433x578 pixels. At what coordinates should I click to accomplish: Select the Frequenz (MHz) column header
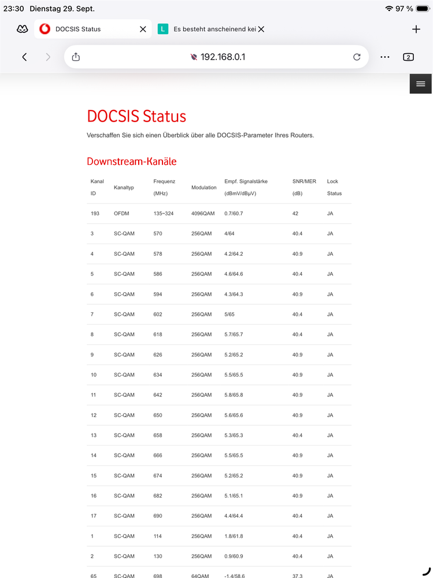pyautogui.click(x=164, y=187)
